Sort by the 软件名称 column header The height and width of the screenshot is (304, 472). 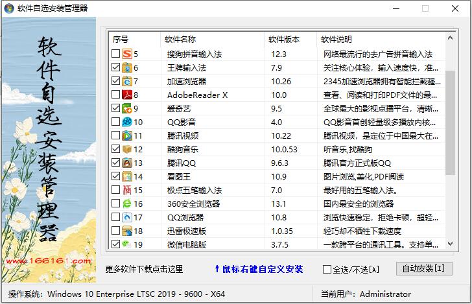(213, 39)
